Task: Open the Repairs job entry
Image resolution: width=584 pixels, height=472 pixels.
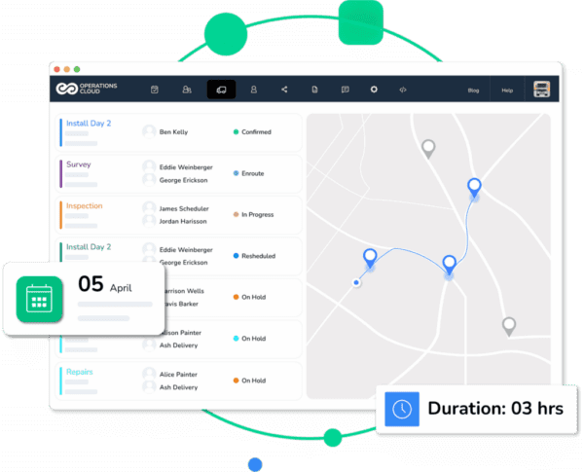Action: pos(180,381)
